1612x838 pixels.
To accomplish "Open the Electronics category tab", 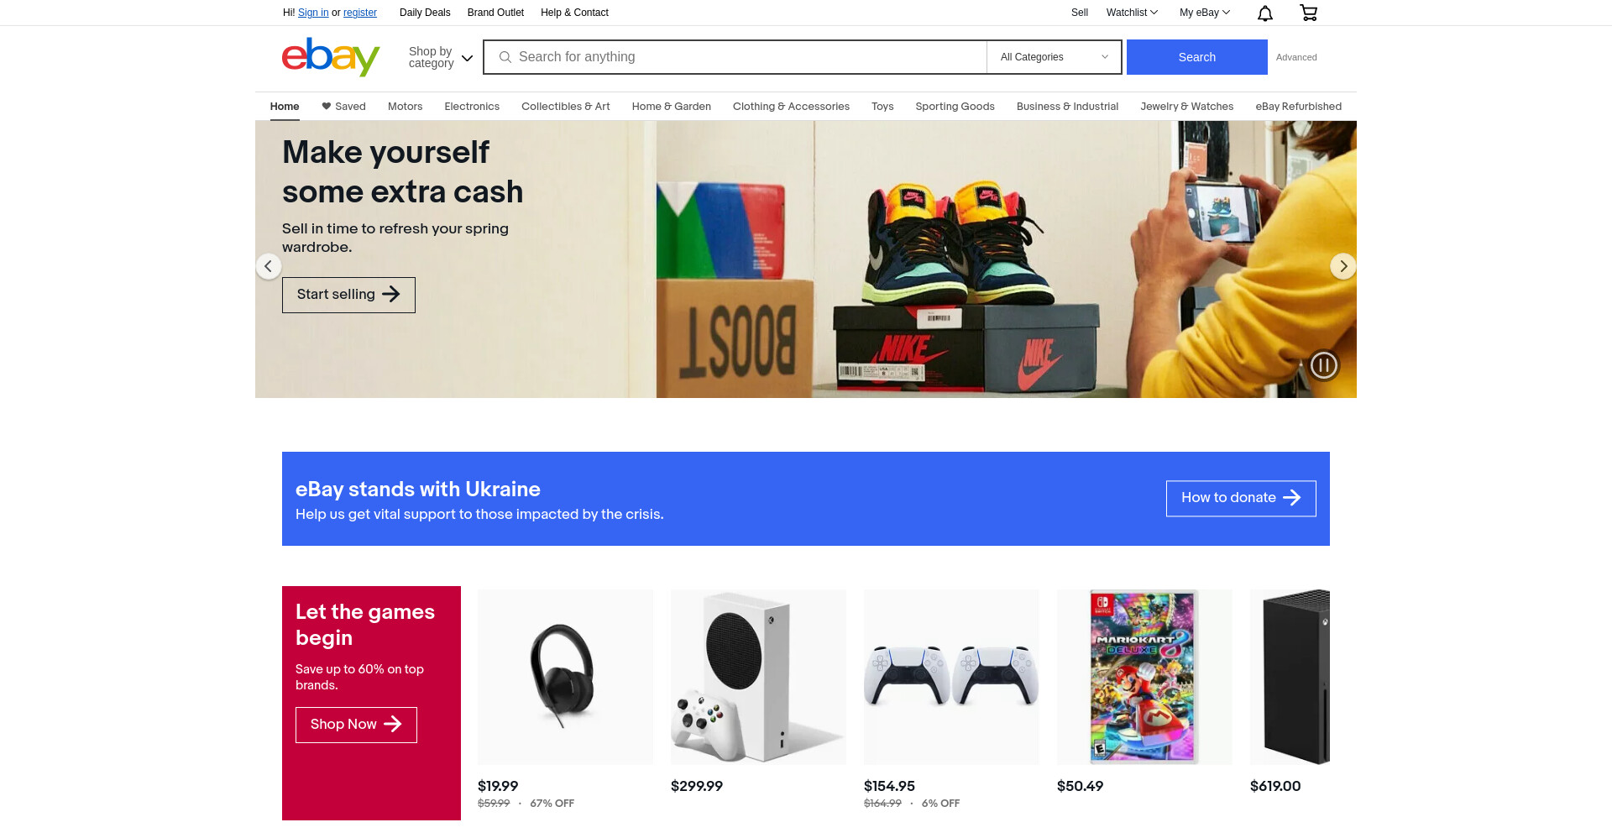I will pos(472,107).
